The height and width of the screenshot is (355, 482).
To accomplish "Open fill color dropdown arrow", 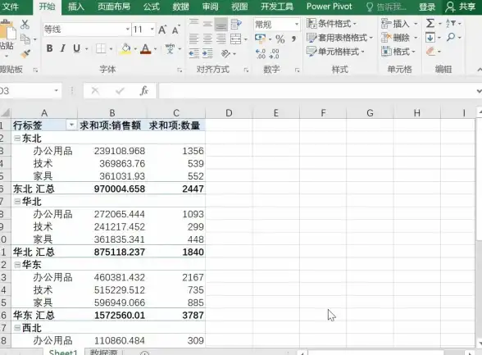I will (x=135, y=49).
